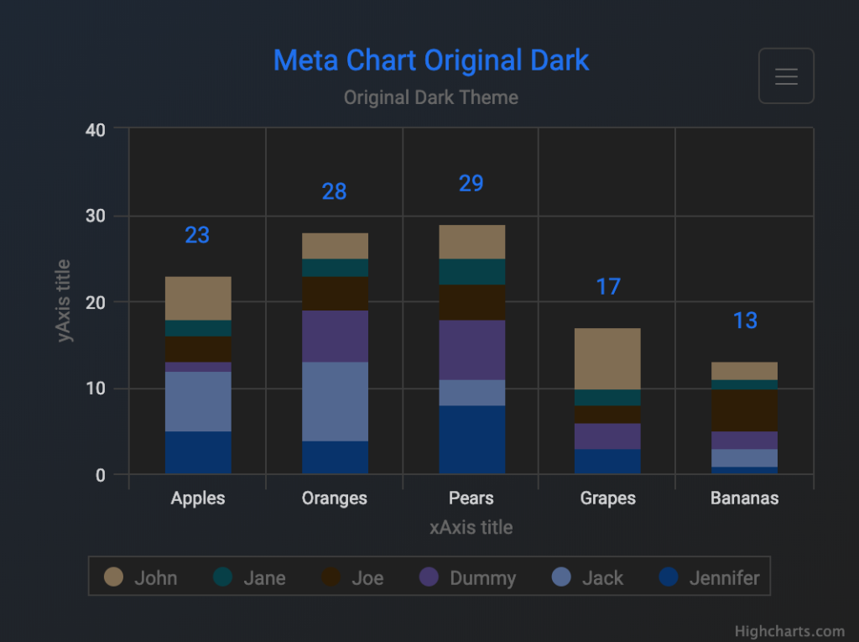This screenshot has height=642, width=859.
Task: Click John's tan legend color marker
Action: pos(113,577)
